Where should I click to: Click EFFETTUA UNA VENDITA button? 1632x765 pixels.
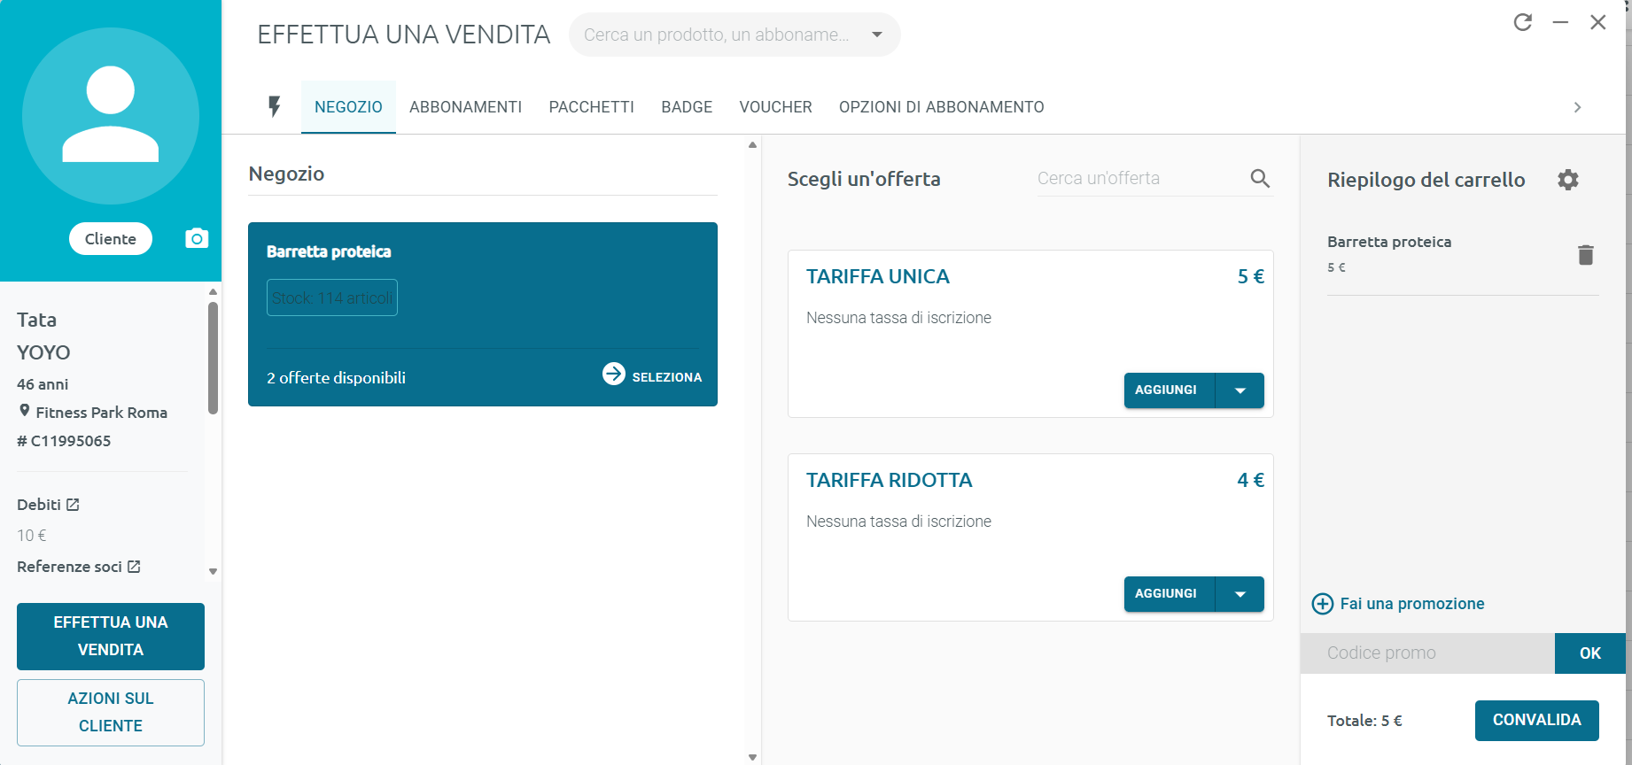pos(111,637)
